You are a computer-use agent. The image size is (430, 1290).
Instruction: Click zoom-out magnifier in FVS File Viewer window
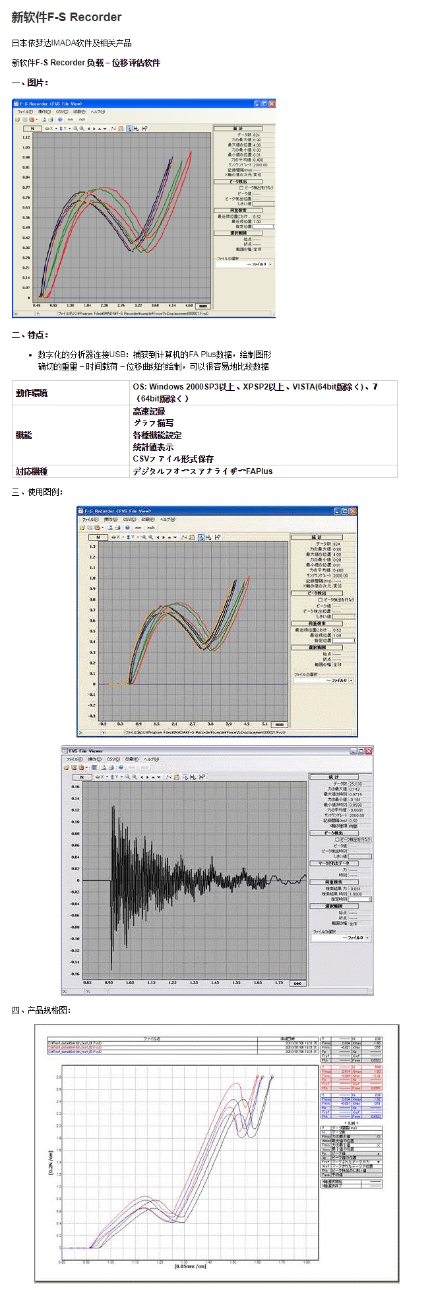coord(135,777)
